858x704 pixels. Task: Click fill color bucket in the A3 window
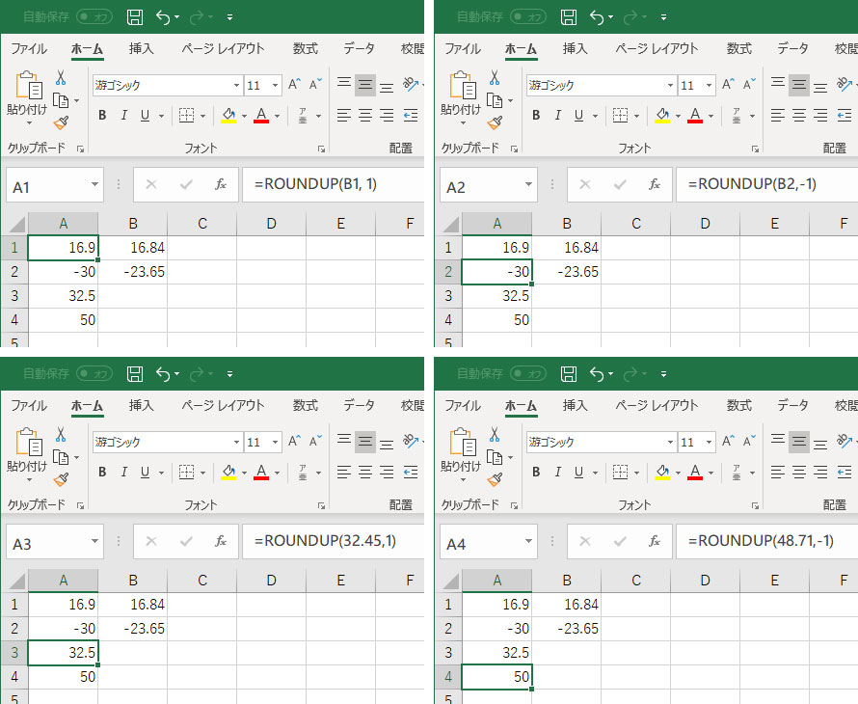tap(228, 473)
